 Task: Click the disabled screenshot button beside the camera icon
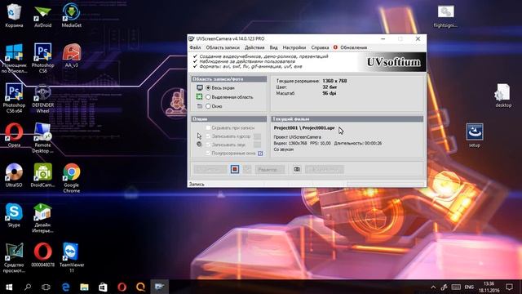[x=325, y=169]
